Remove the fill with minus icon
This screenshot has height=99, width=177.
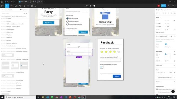pos(175,77)
